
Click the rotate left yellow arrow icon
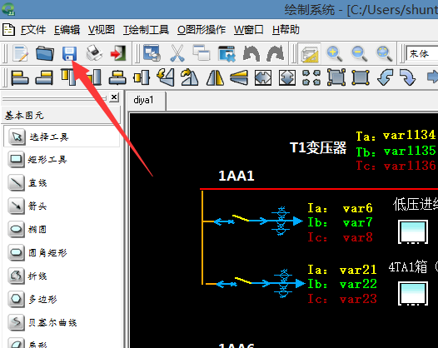pos(166,77)
